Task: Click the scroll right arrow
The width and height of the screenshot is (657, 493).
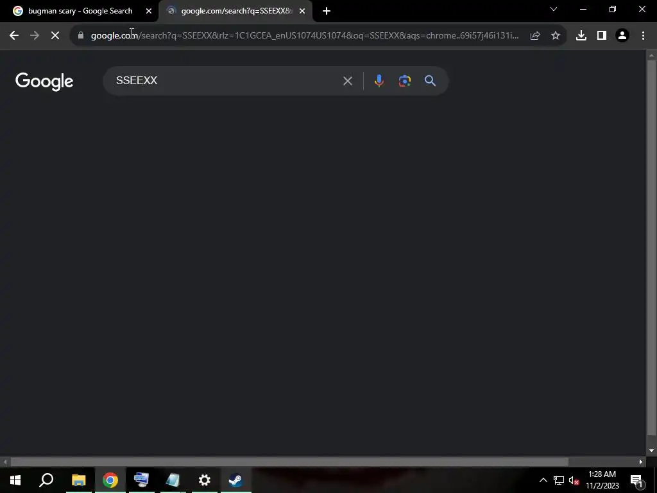Action: click(641, 462)
